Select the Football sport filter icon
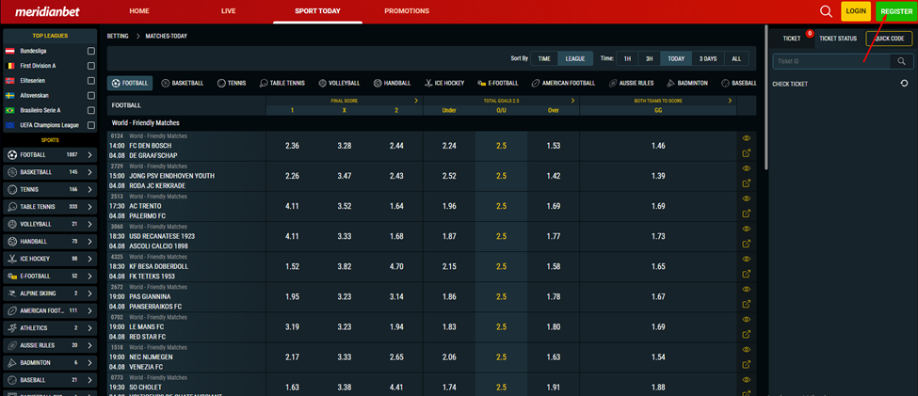 pyautogui.click(x=116, y=83)
